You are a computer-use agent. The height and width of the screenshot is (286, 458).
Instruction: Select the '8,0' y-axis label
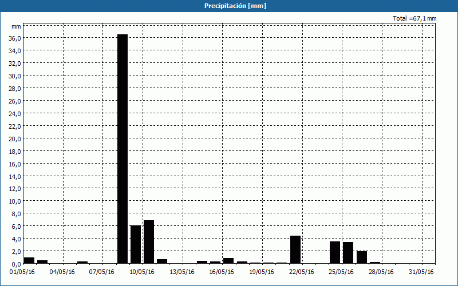(x=16, y=213)
